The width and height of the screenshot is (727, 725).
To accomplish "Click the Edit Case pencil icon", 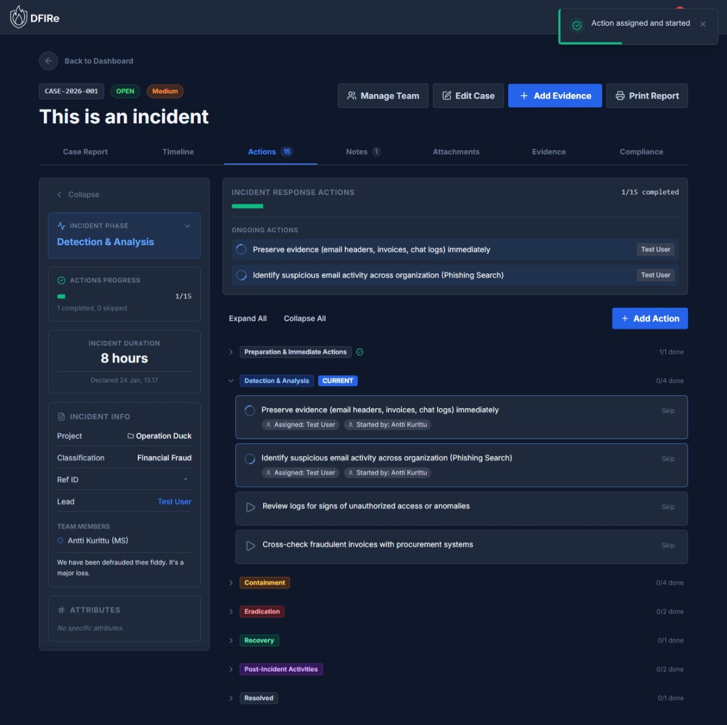I will click(x=447, y=95).
